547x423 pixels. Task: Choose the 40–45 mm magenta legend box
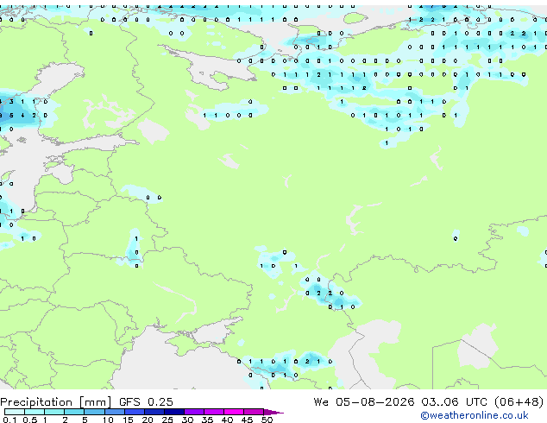(x=234, y=412)
